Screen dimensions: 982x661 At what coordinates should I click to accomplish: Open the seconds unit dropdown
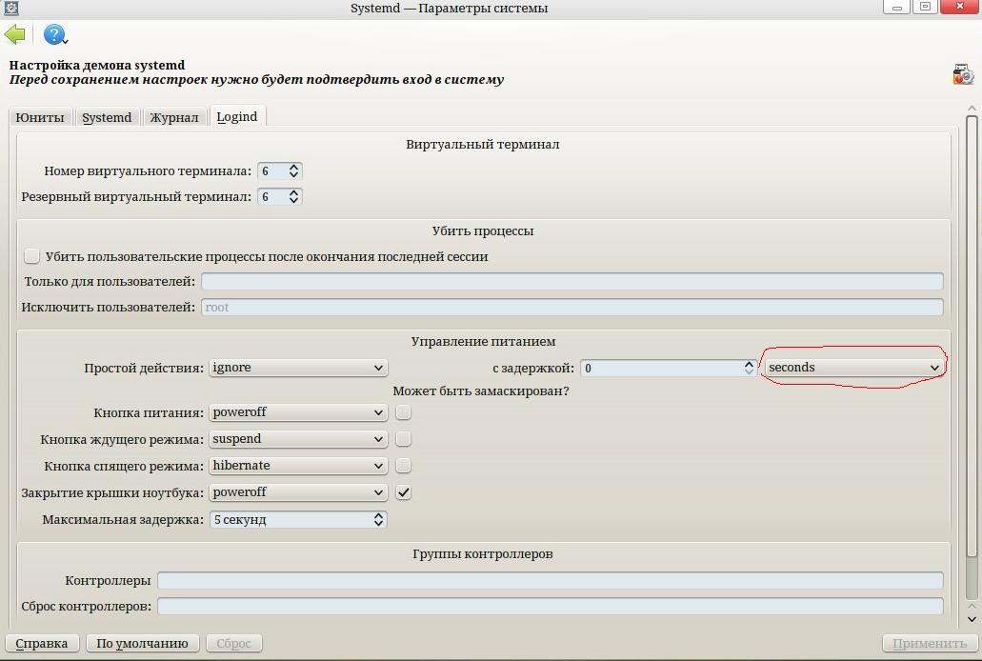coord(854,368)
